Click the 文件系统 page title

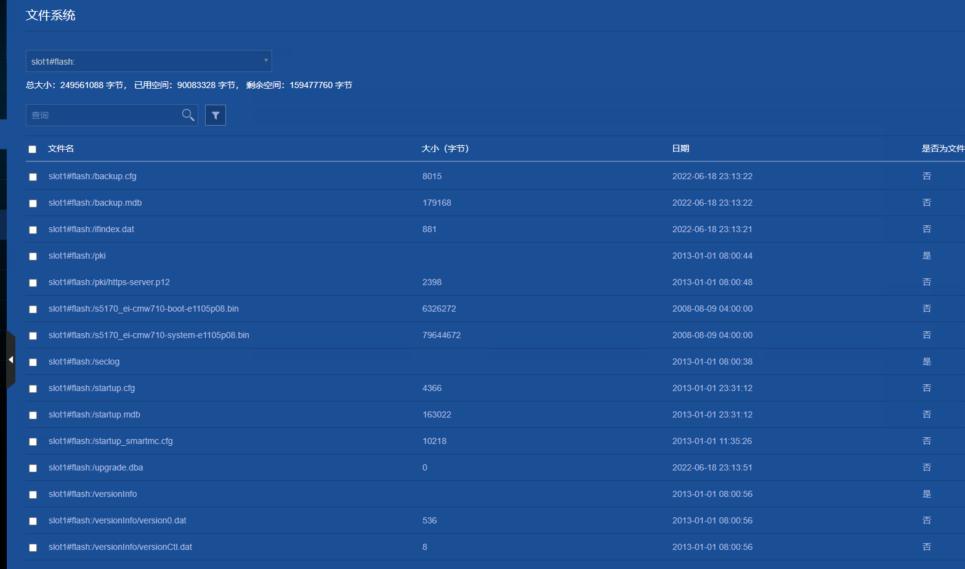(x=50, y=15)
